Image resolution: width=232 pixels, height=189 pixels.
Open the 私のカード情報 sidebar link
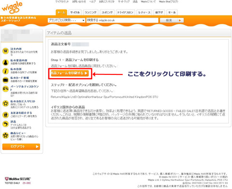20,78
